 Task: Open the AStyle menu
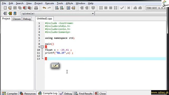pyautogui.click(x=69, y=3)
